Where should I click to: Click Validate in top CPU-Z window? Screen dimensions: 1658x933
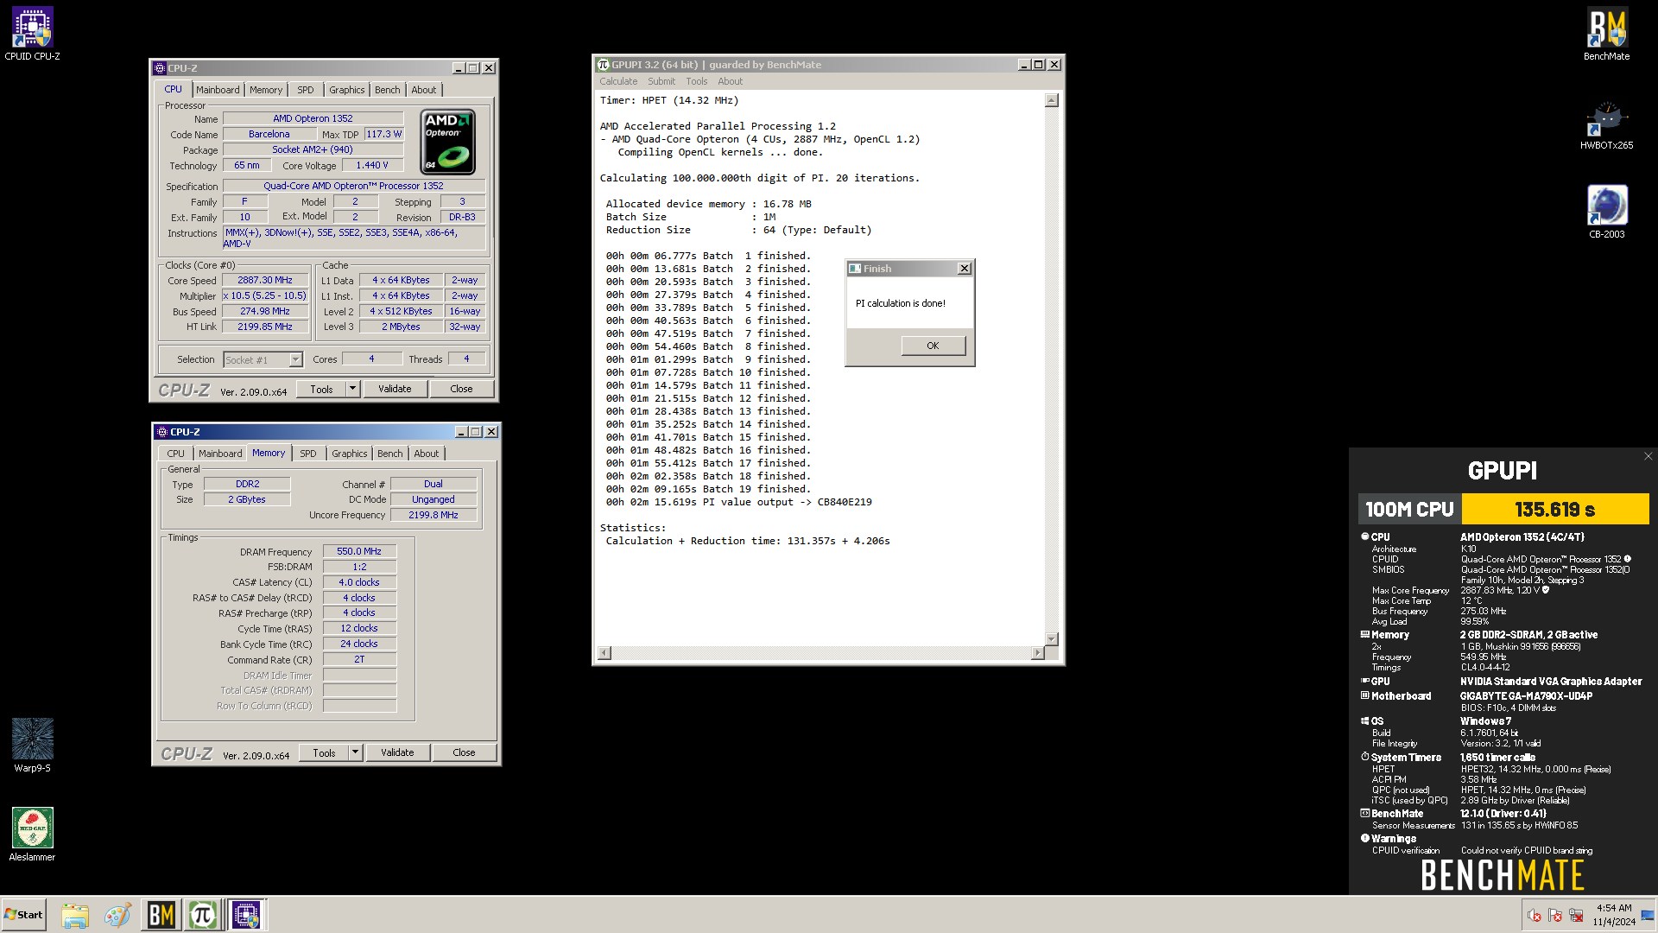click(x=395, y=389)
